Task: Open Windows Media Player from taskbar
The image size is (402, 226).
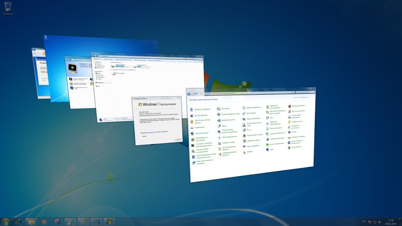Action: [44, 222]
